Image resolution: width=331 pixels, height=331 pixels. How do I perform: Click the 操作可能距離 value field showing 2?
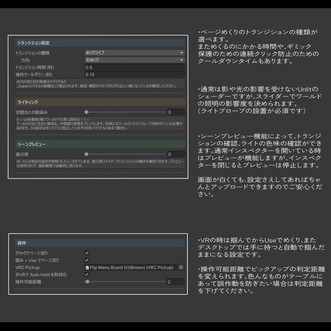(x=176, y=282)
